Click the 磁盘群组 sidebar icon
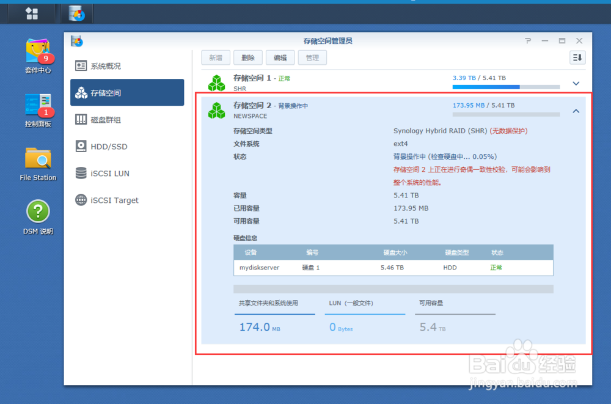 (x=81, y=119)
